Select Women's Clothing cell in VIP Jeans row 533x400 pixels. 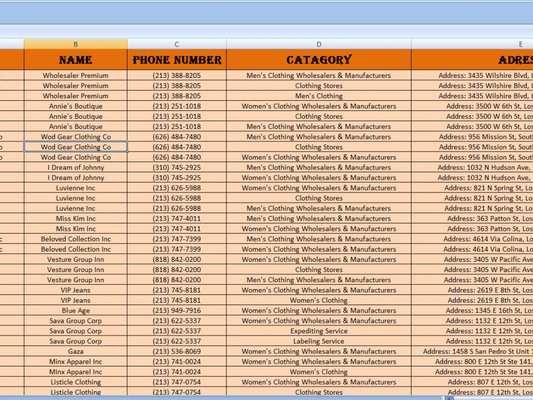(x=319, y=300)
